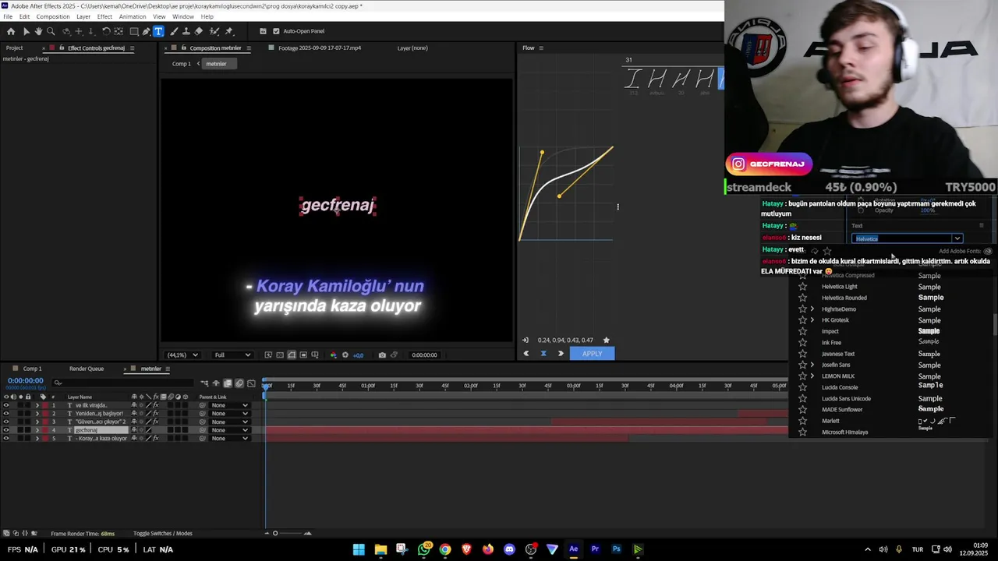Switch to the Project panel tab
The width and height of the screenshot is (998, 561).
tap(14, 48)
